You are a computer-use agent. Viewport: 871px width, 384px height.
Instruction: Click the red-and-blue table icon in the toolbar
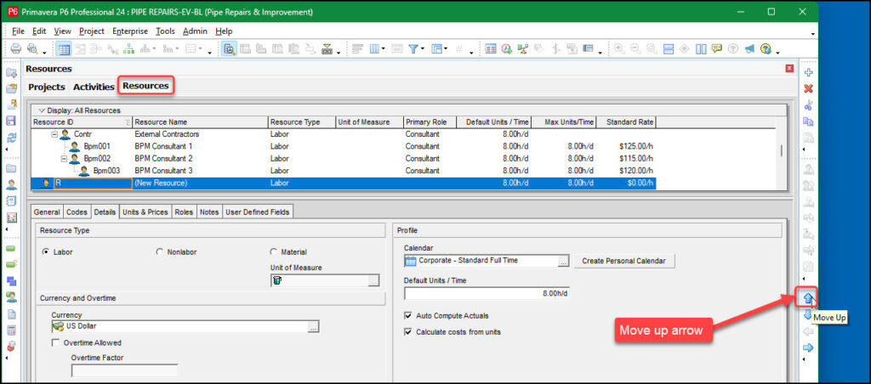pyautogui.click(x=490, y=48)
